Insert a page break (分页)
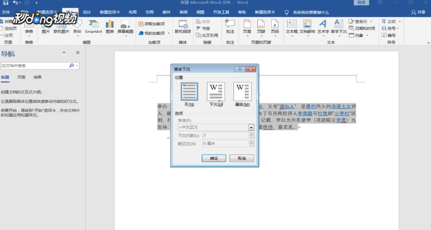 pyautogui.click(x=7, y=35)
